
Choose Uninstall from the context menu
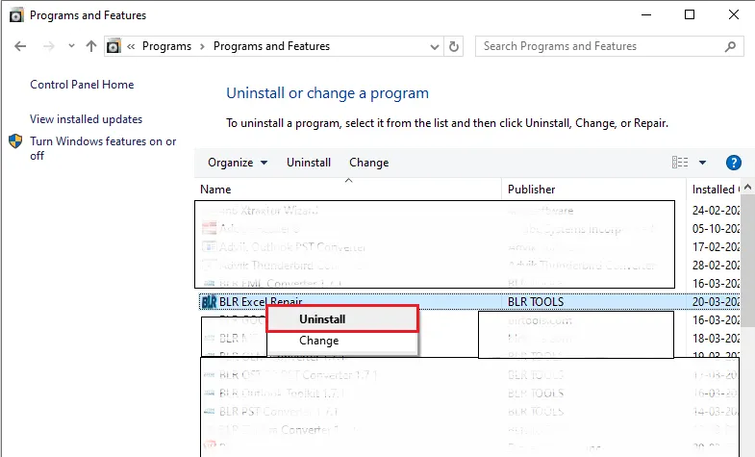click(341, 318)
